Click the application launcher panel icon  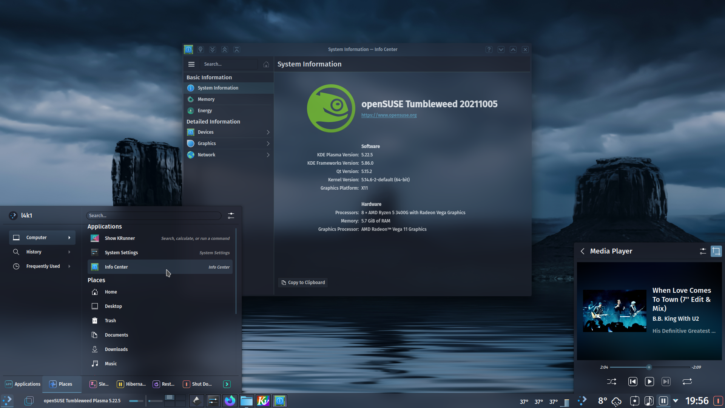point(7,401)
